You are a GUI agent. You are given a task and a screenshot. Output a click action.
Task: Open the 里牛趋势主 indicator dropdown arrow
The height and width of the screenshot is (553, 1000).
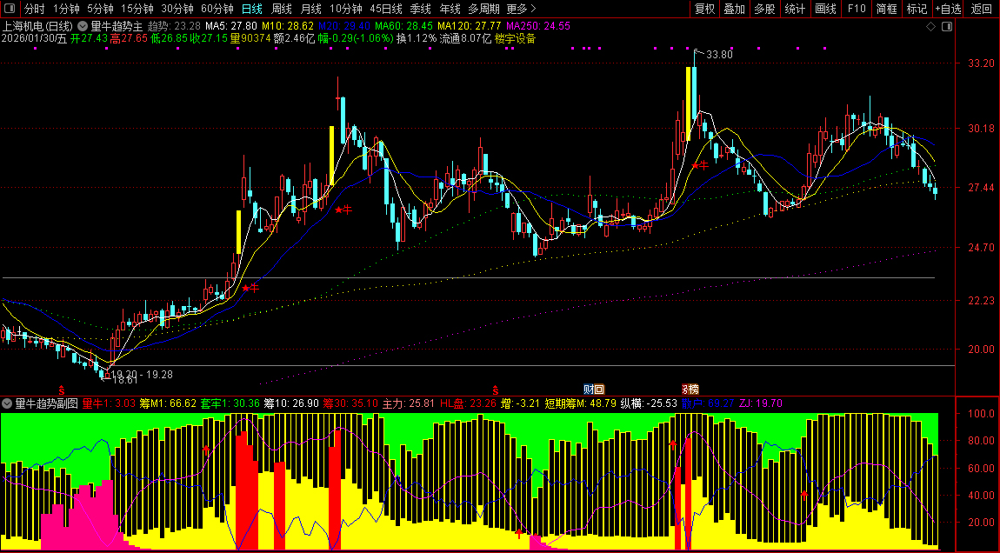tap(83, 27)
